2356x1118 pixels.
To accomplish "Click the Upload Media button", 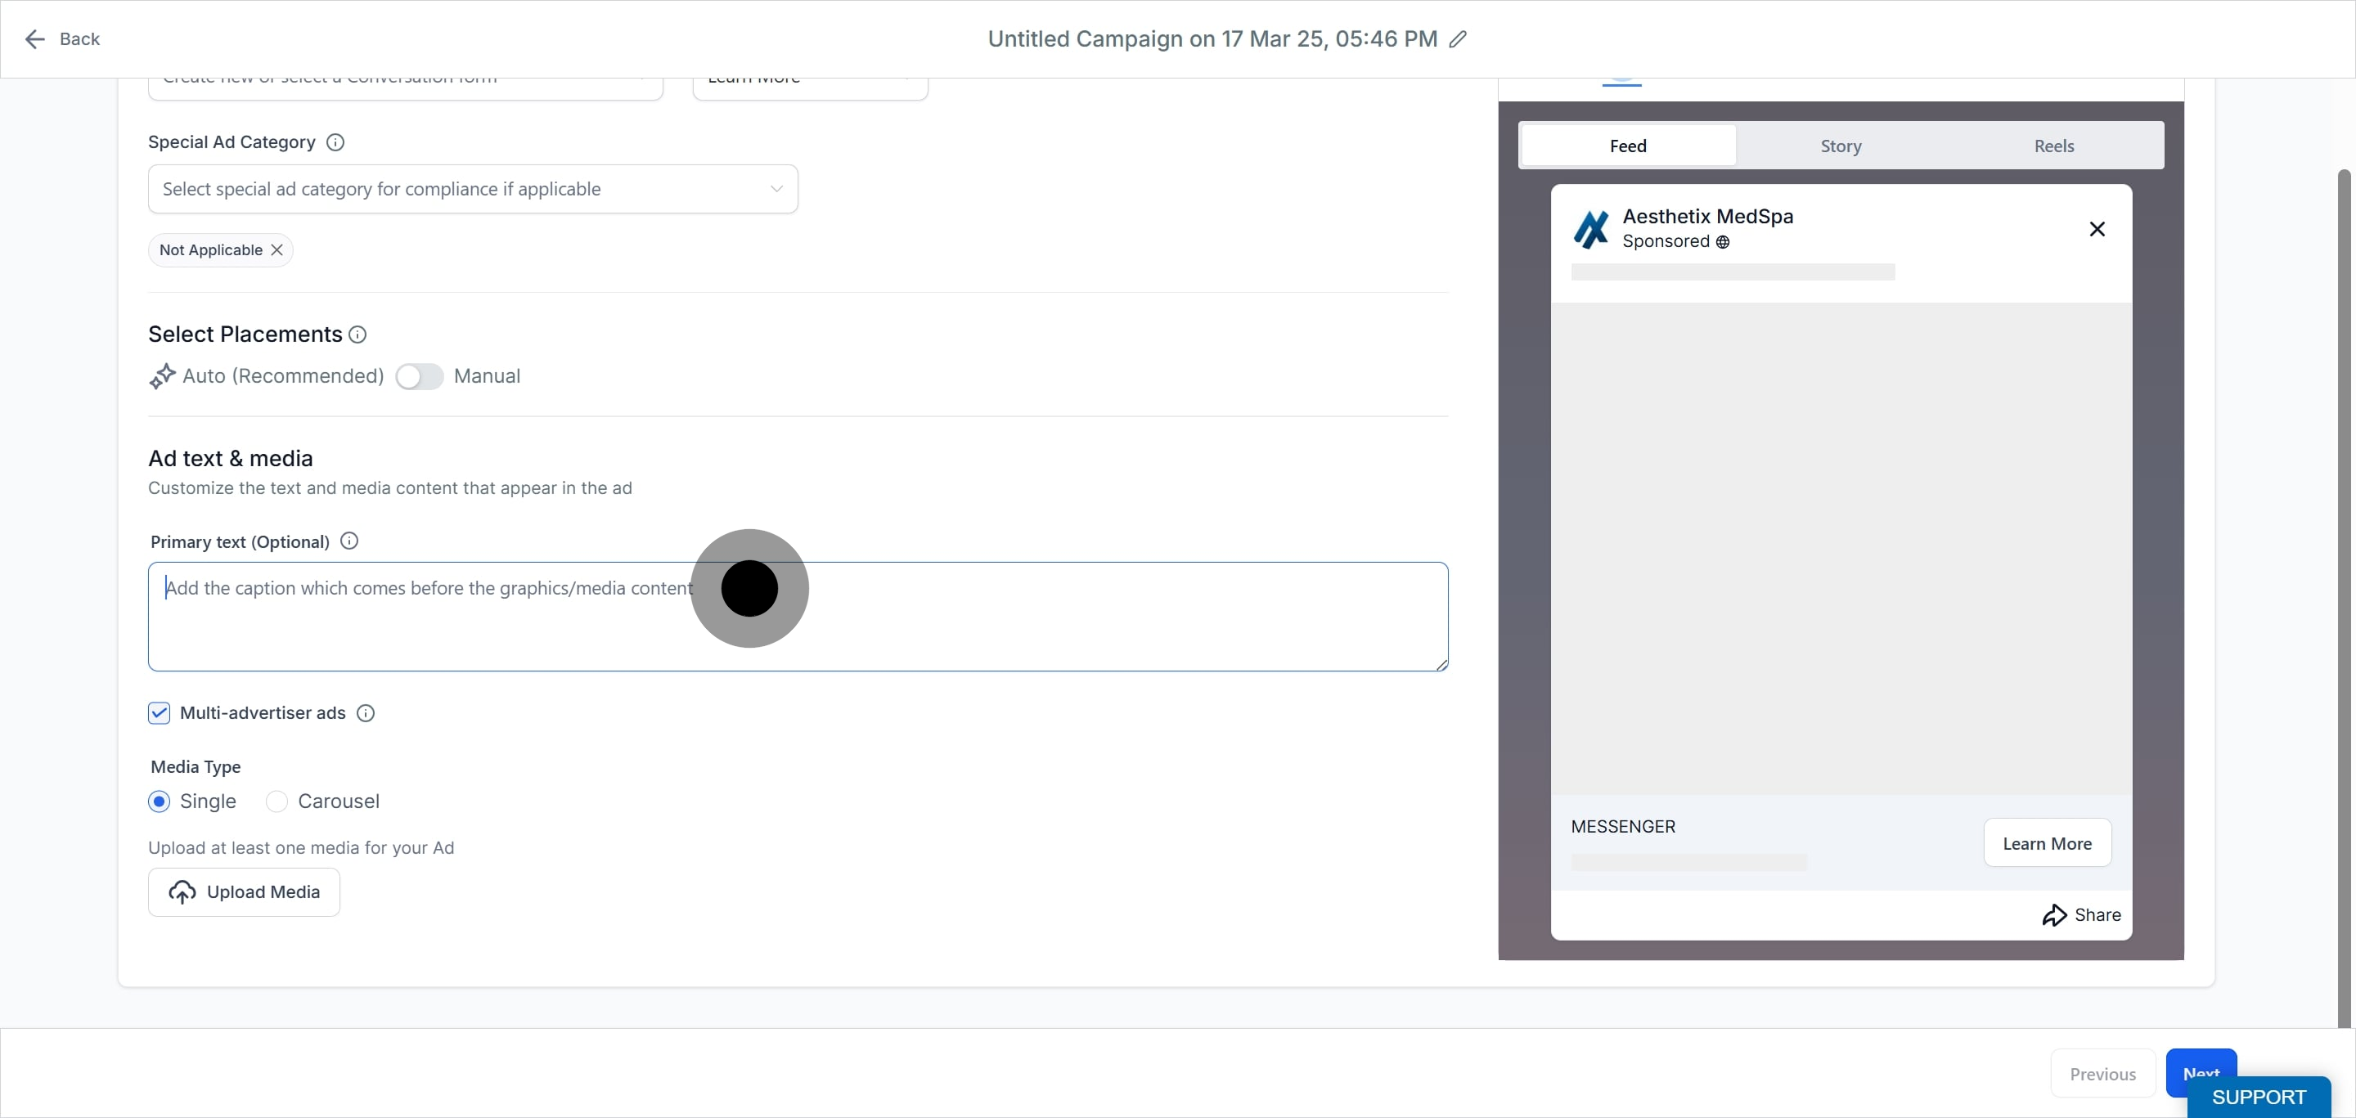I will coord(245,892).
